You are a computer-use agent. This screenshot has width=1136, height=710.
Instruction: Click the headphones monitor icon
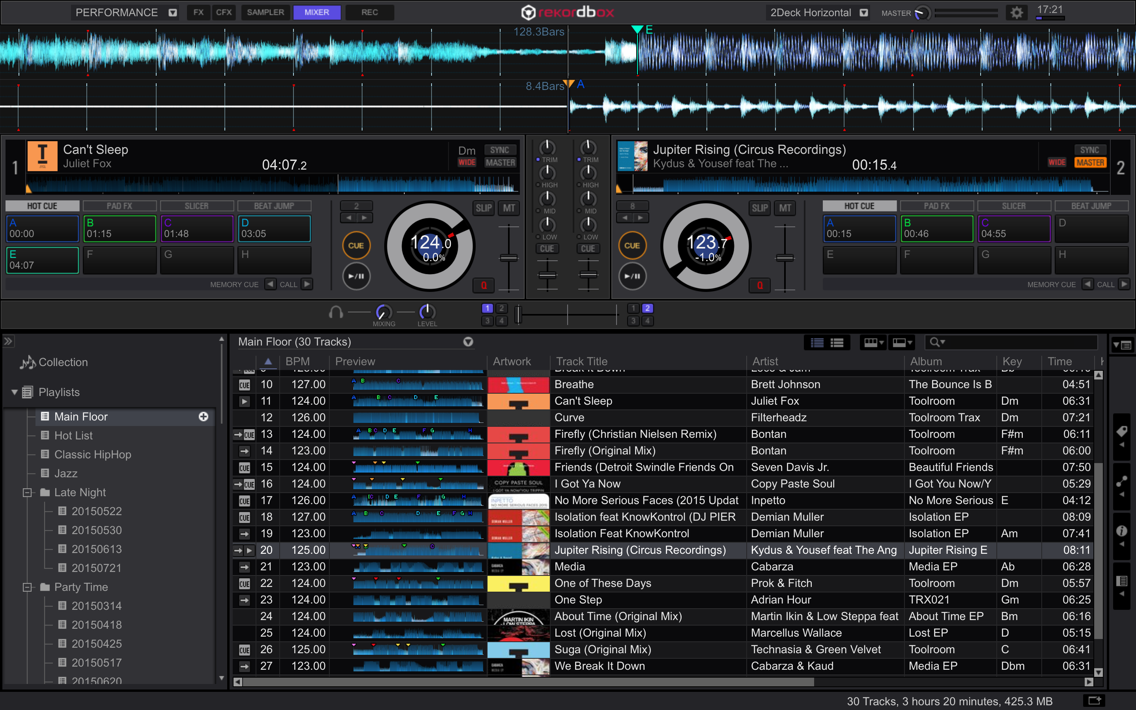click(336, 312)
